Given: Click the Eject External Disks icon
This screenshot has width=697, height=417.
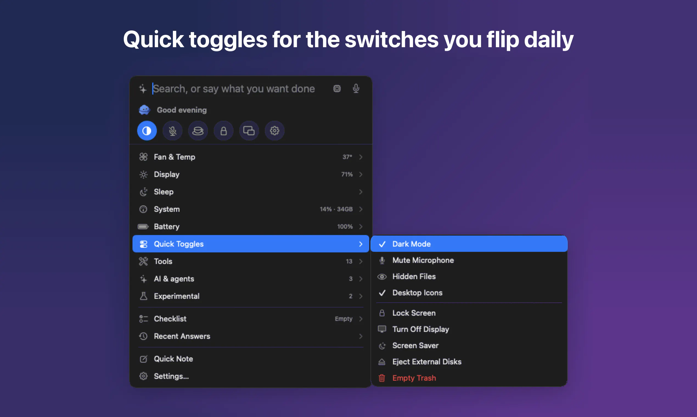Looking at the screenshot, I should (x=382, y=362).
